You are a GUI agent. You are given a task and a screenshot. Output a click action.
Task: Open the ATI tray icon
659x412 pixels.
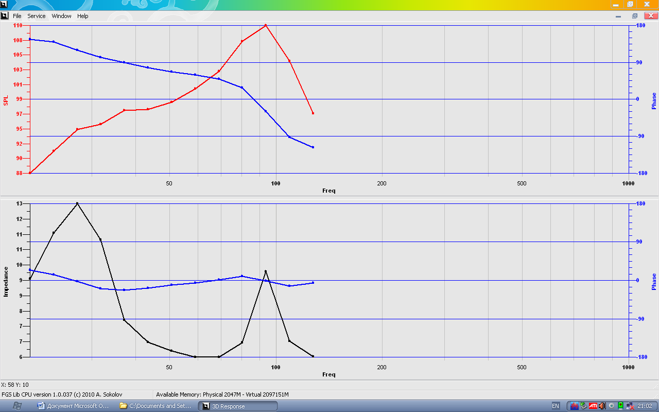(593, 406)
